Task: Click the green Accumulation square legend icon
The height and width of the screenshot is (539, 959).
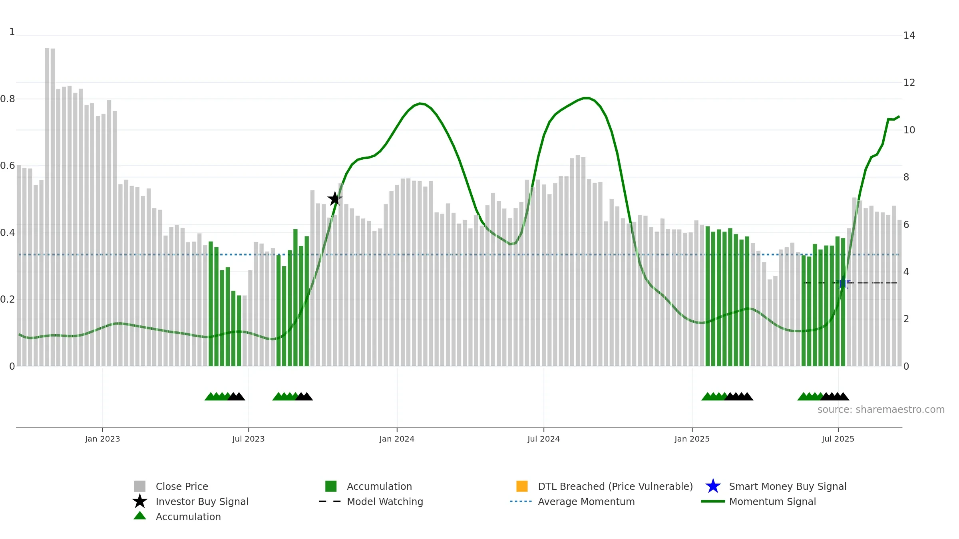Action: coord(331,486)
